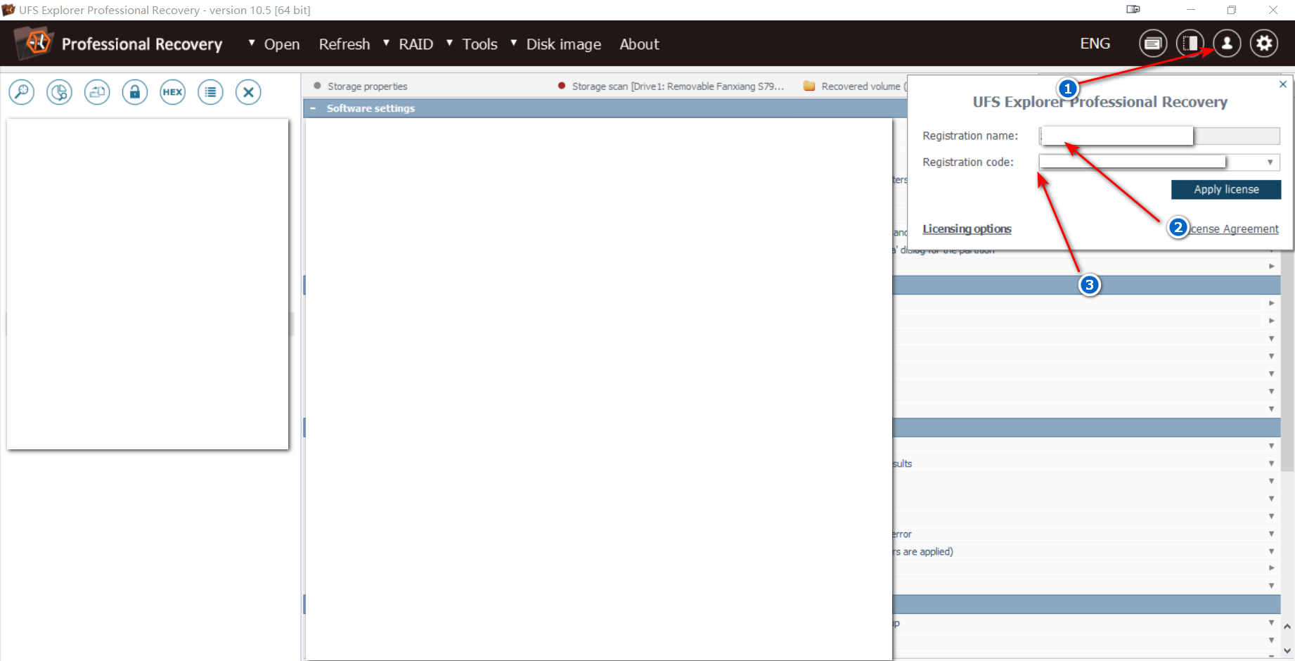Screen dimensions: 1295x661
Task: Open the Licensing options link
Action: [967, 229]
